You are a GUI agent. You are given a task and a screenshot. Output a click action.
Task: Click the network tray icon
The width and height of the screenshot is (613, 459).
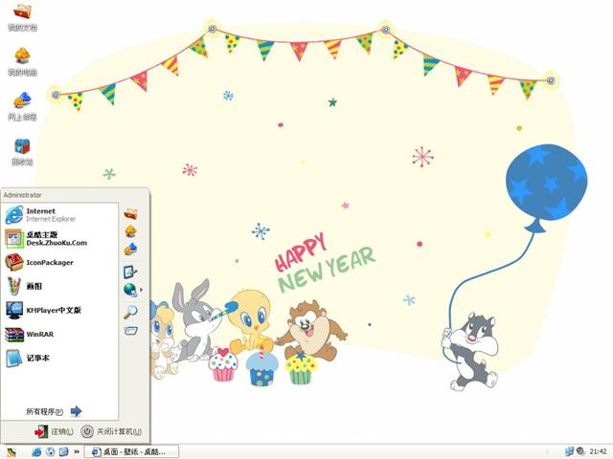[x=570, y=451]
